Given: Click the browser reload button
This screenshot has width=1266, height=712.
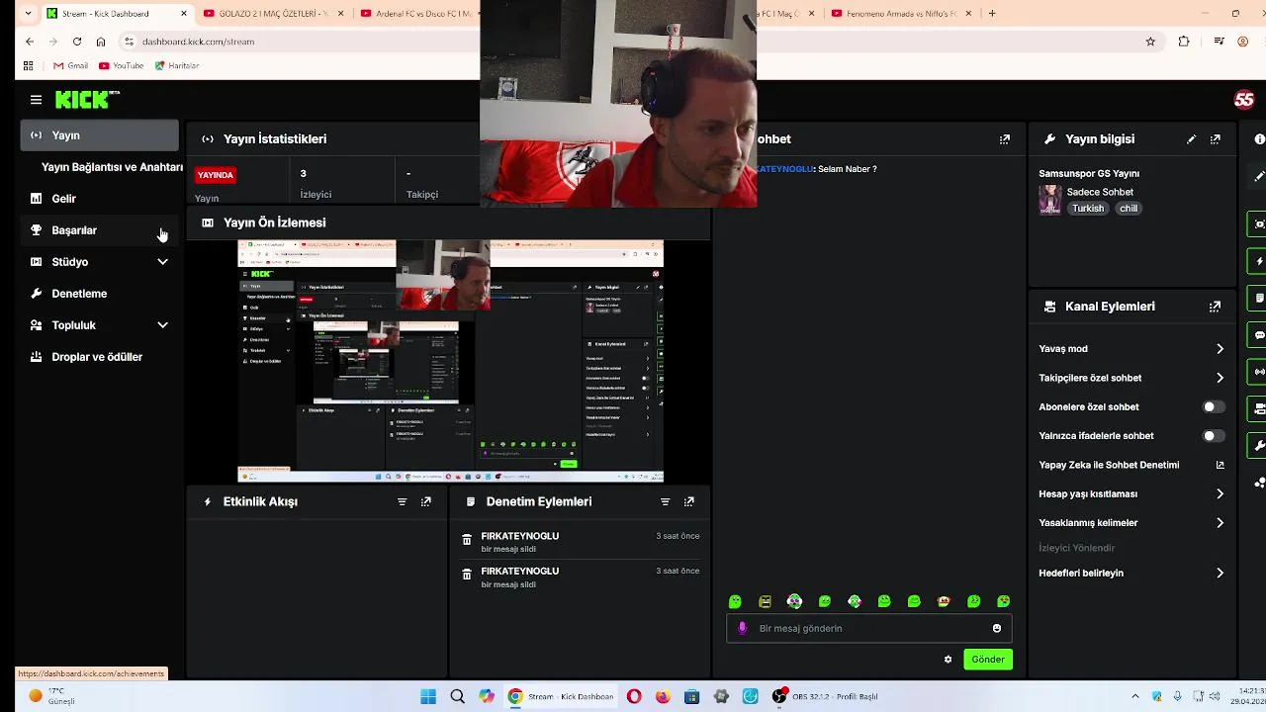Looking at the screenshot, I should (x=77, y=42).
